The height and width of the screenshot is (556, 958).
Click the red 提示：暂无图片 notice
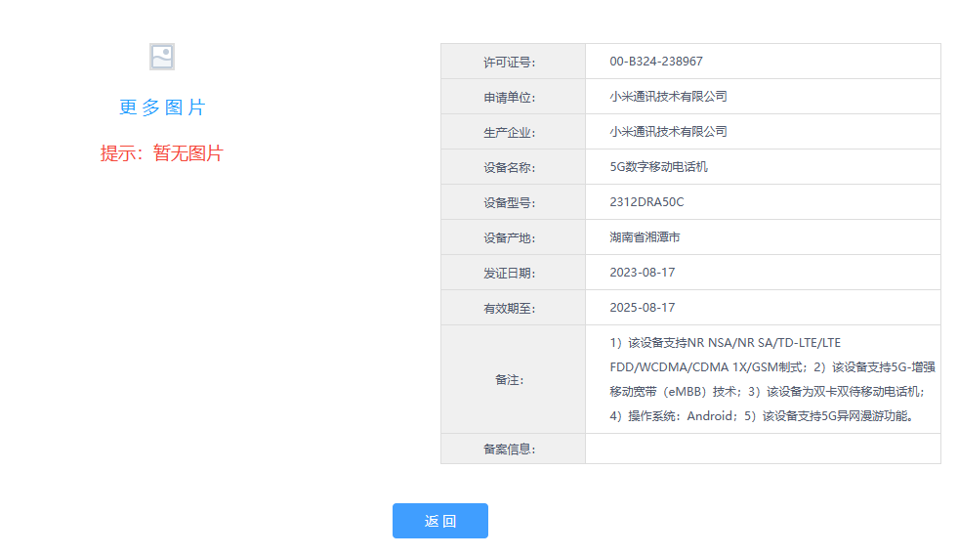(x=161, y=153)
